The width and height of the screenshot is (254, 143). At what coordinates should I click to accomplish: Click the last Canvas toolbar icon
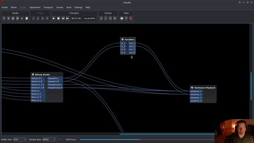115,19
